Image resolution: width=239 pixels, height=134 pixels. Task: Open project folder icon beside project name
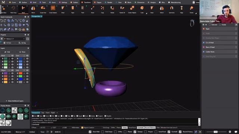[28, 39]
